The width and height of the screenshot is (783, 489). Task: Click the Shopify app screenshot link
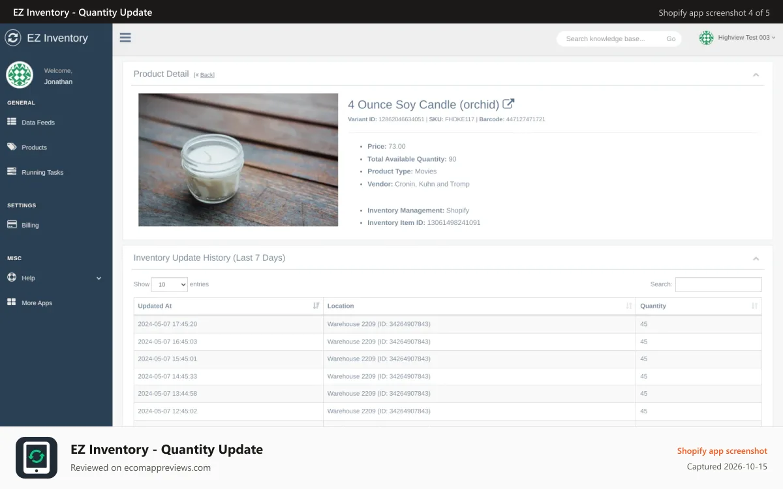tap(722, 451)
